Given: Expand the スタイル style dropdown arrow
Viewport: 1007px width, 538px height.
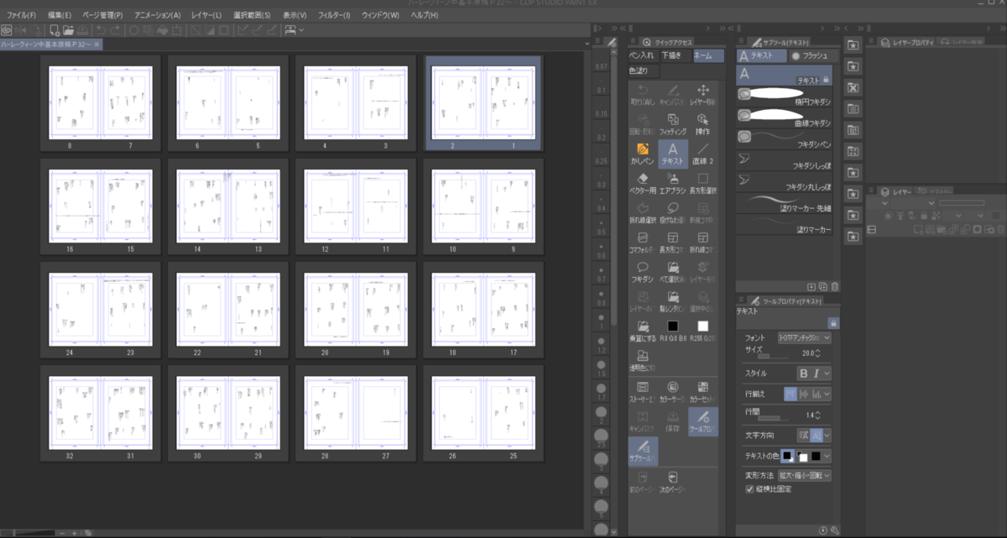Looking at the screenshot, I should [827, 373].
